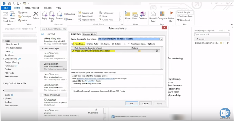Collapse the Inbox folder tree

coord(4,41)
